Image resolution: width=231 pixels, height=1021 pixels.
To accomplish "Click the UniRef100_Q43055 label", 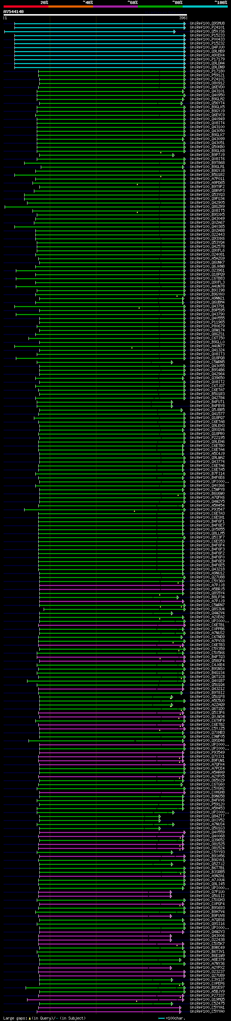I will pyautogui.click(x=207, y=366).
